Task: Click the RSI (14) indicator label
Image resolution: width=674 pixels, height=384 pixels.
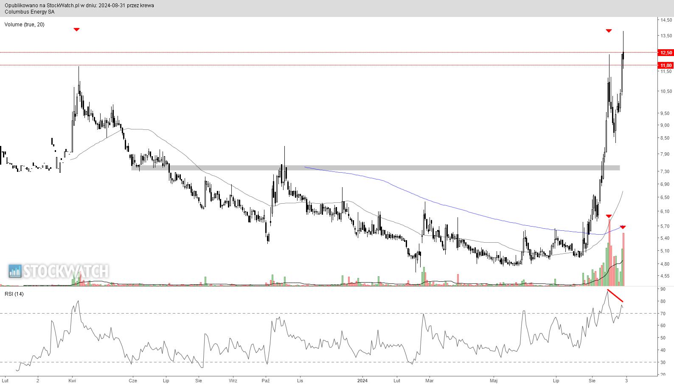Action: [14, 294]
